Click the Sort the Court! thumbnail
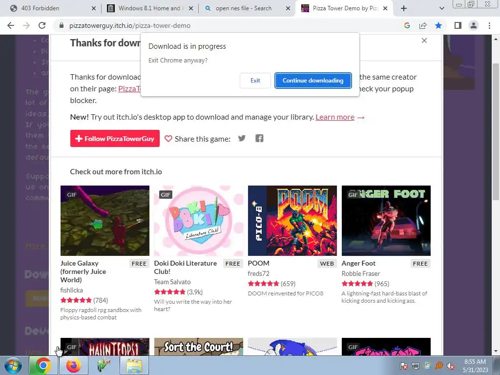This screenshot has width=500, height=375. coord(199,347)
